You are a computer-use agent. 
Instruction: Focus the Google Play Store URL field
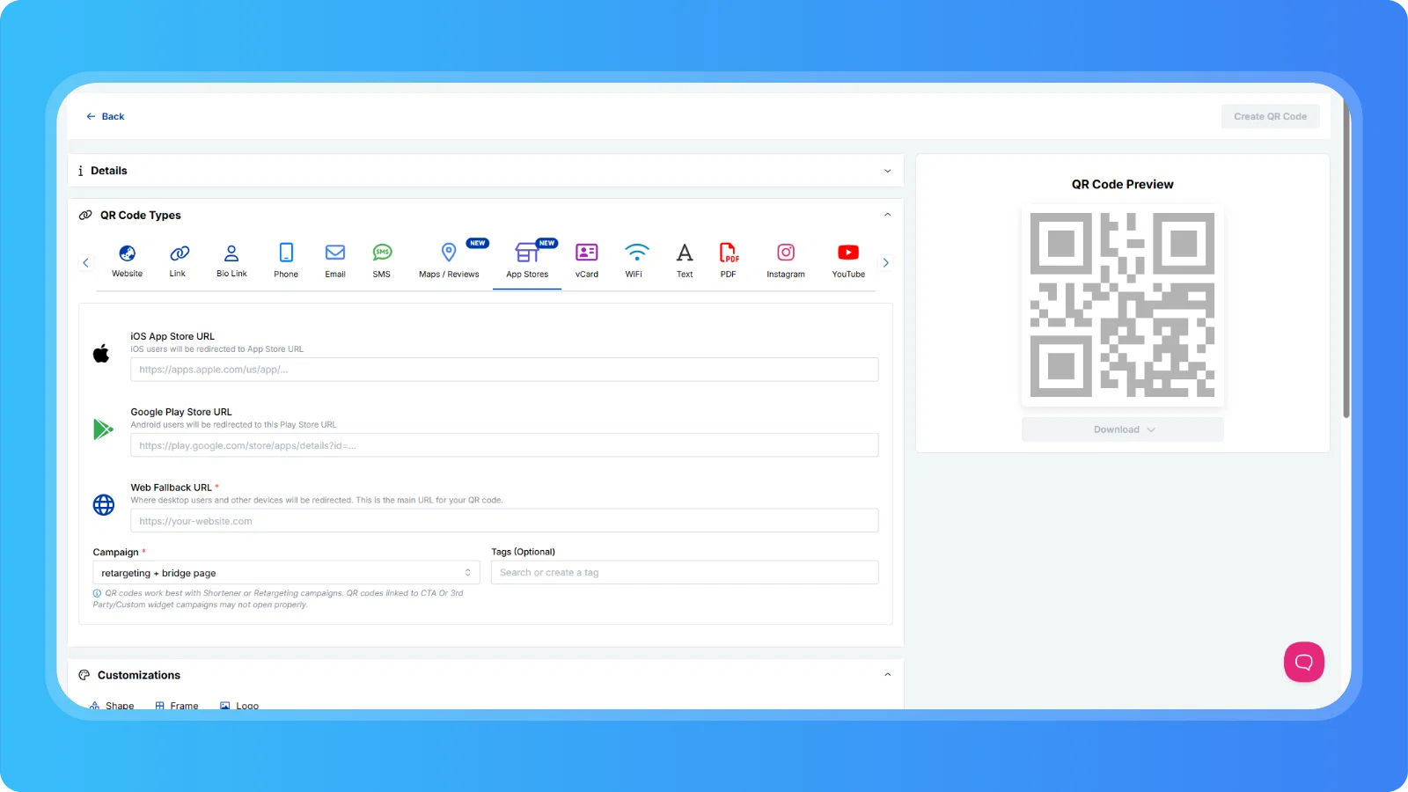click(x=504, y=445)
